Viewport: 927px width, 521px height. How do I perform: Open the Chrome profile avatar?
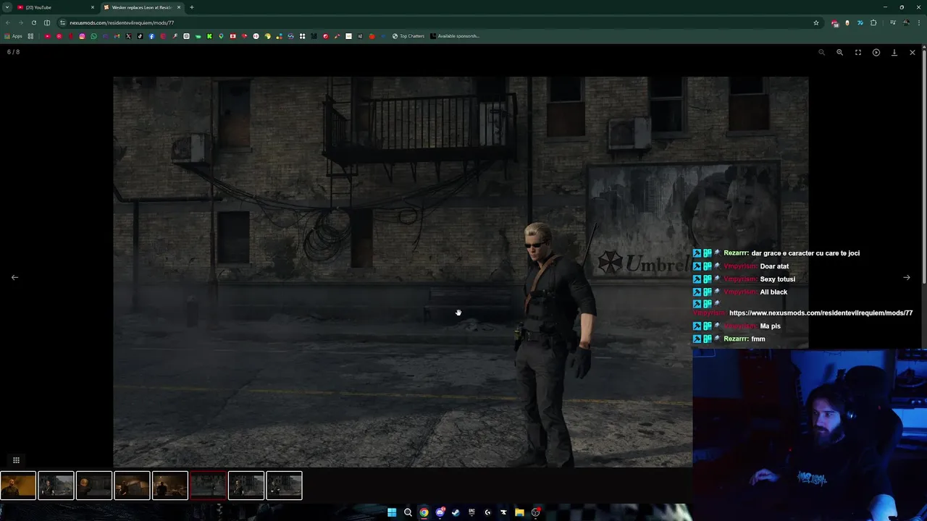tap(906, 22)
